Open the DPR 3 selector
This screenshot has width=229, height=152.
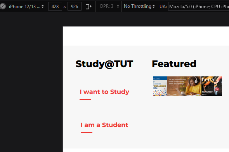point(109,6)
